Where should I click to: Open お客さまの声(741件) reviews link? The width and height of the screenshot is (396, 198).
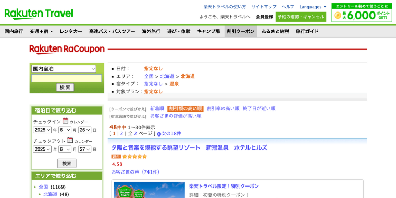click(135, 172)
